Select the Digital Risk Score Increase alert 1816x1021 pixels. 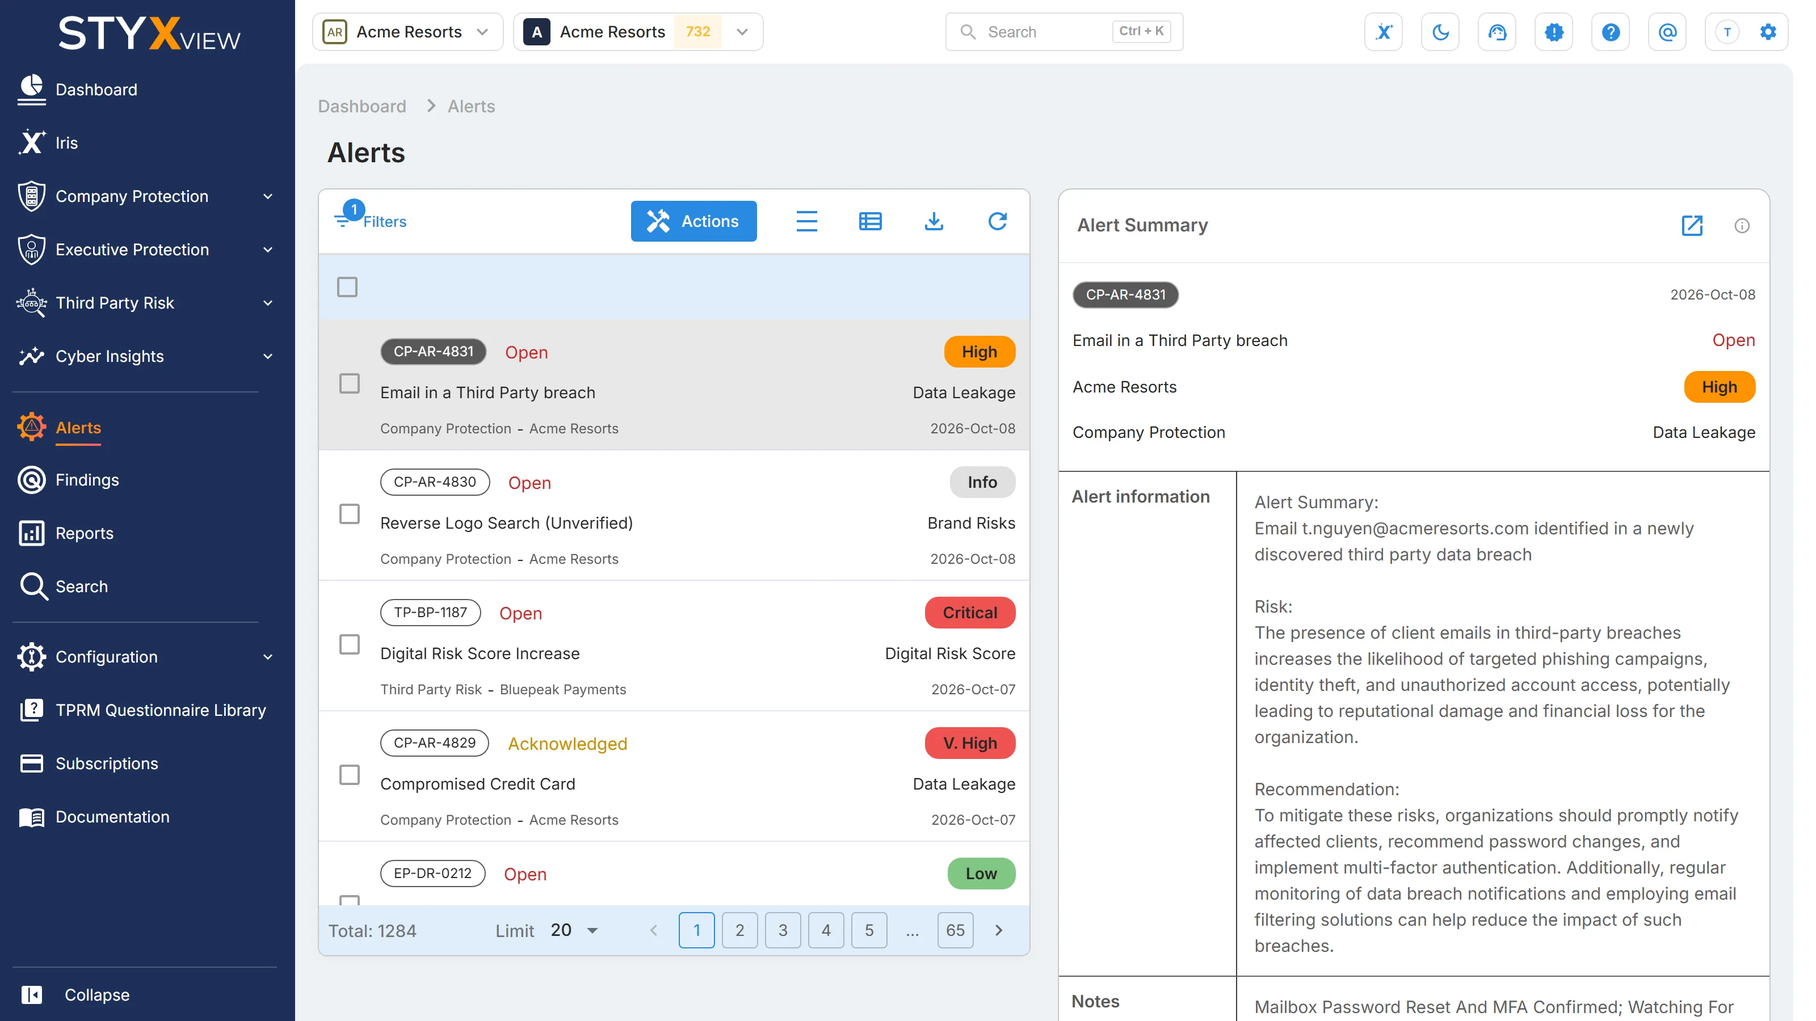click(x=674, y=645)
